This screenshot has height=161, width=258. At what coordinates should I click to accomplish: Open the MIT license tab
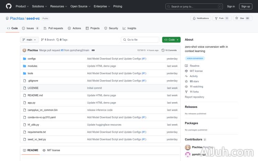point(51,150)
